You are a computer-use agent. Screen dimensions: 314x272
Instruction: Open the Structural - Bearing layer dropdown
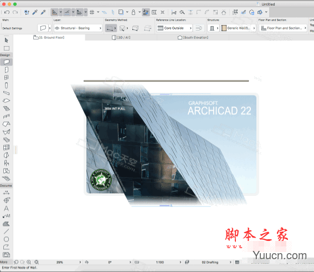(78, 28)
